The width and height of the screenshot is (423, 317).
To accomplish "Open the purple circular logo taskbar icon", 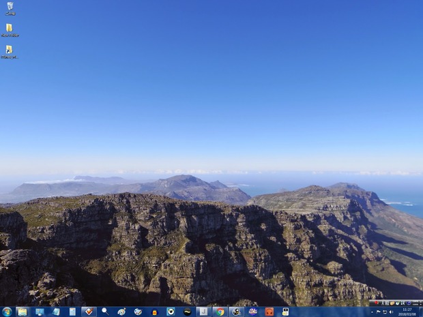I will tap(253, 312).
